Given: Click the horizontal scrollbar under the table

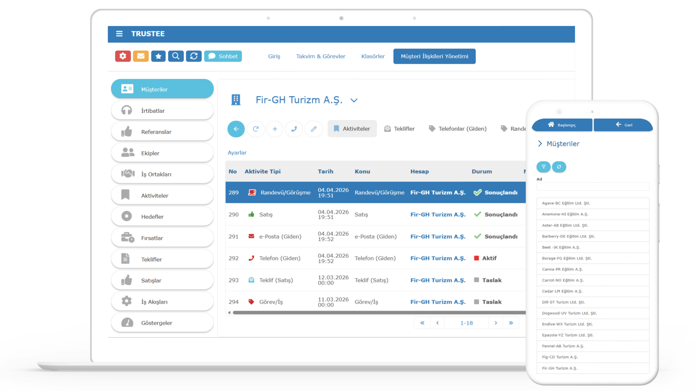Looking at the screenshot, I should pos(377,313).
